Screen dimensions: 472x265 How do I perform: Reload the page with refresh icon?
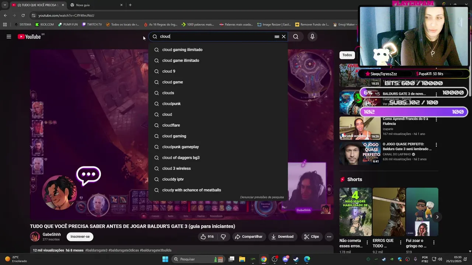(23, 15)
